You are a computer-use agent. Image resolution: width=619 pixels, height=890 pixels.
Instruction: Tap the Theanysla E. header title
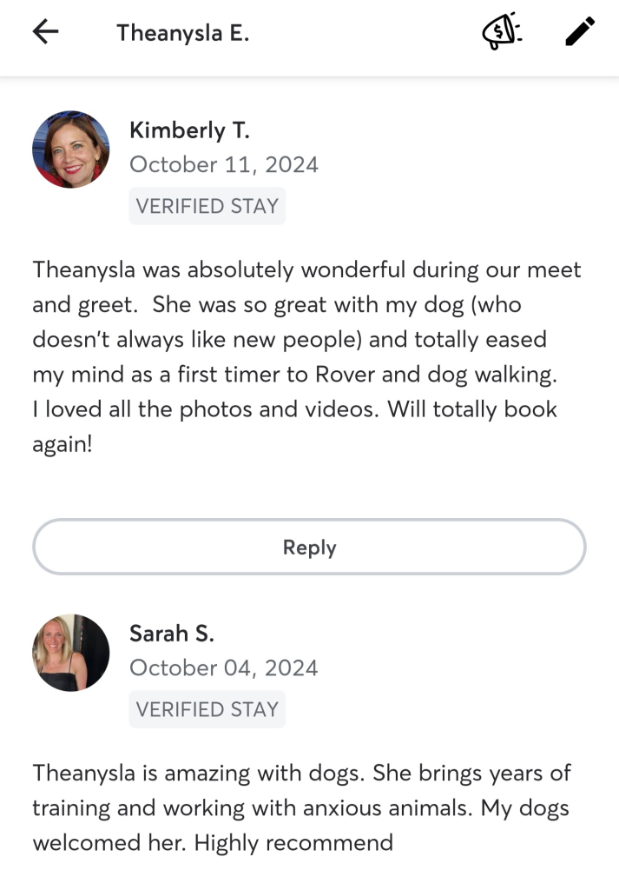pyautogui.click(x=182, y=33)
